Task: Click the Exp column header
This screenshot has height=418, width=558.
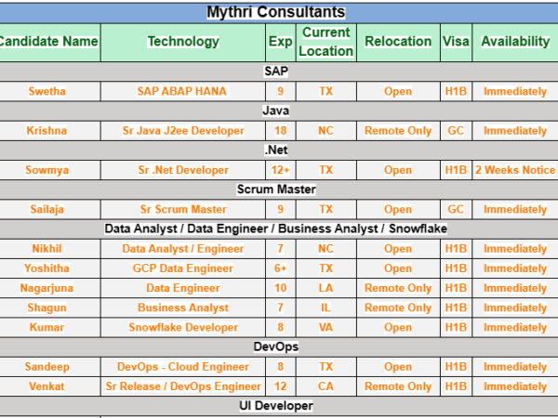Action: [x=280, y=42]
